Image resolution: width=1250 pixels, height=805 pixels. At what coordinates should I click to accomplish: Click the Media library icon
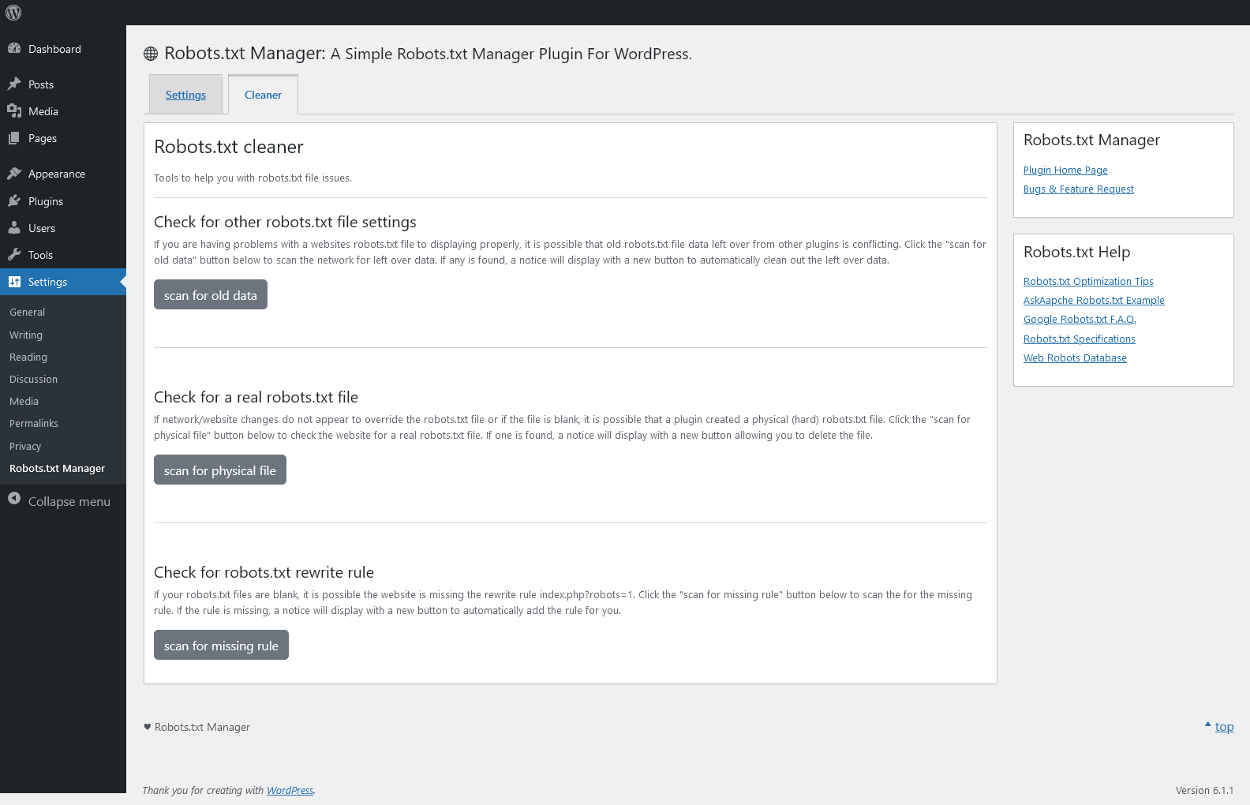(14, 110)
